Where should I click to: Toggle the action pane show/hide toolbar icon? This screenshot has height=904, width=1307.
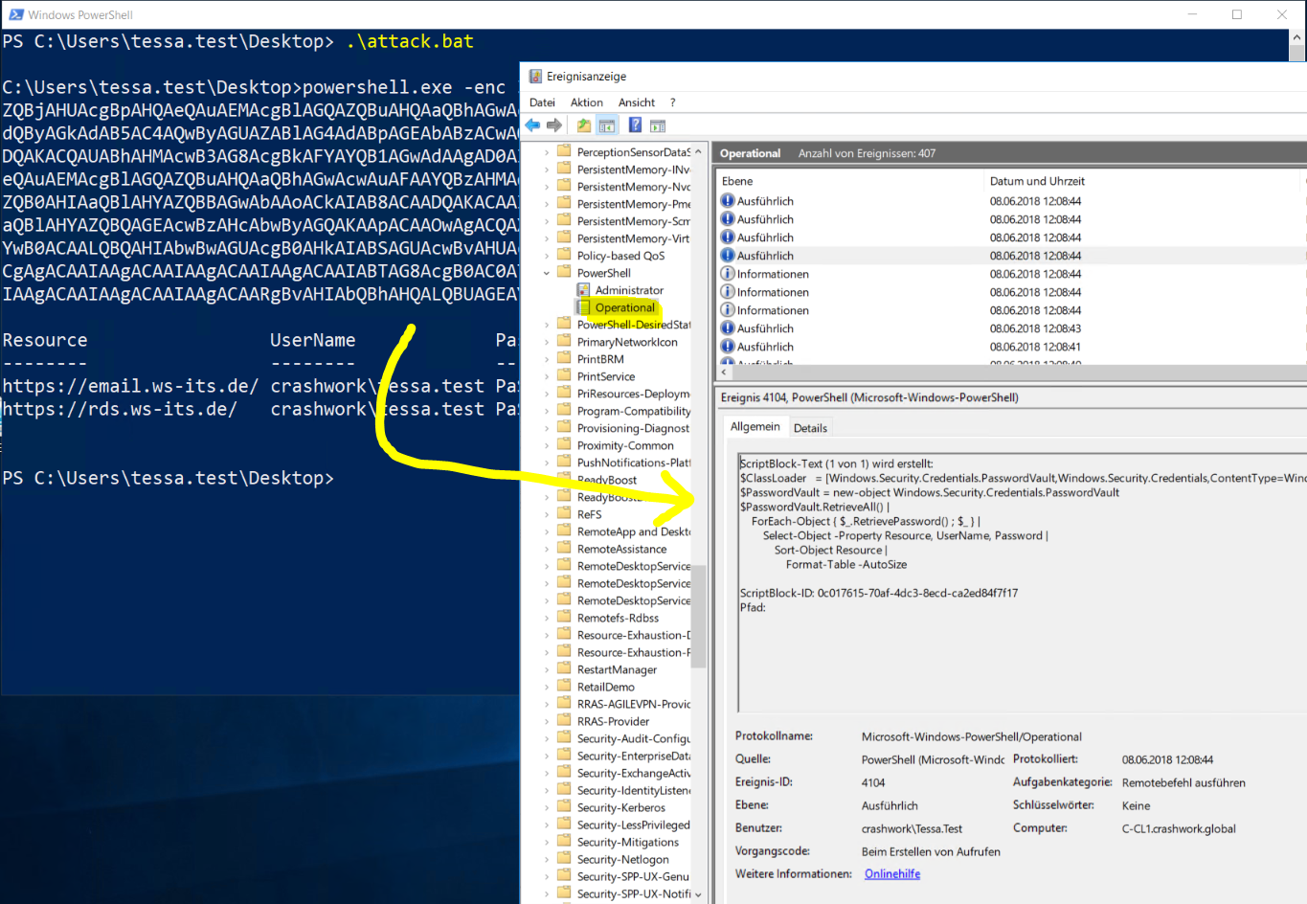click(x=658, y=125)
